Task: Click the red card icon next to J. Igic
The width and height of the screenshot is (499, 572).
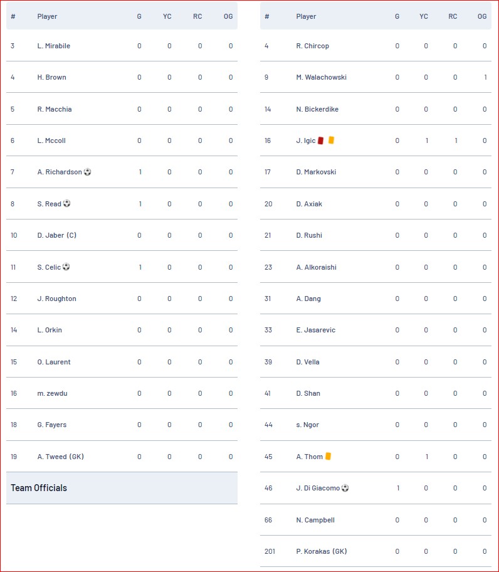Action: 321,140
